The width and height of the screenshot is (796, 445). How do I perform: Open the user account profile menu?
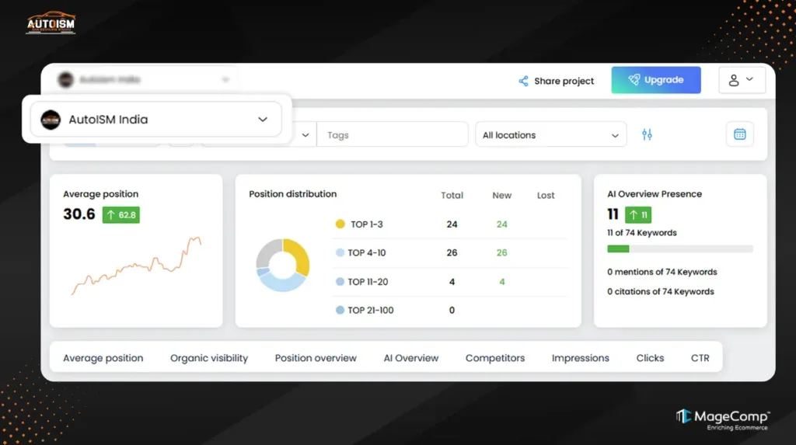742,80
